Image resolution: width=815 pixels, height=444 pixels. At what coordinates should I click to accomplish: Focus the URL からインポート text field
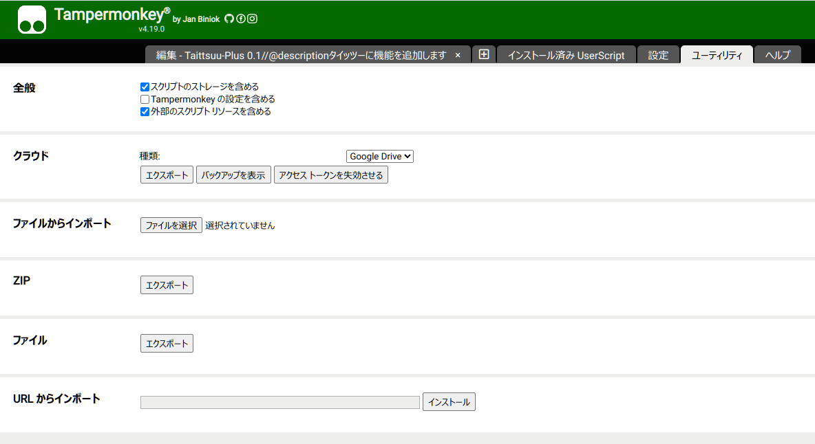click(279, 402)
